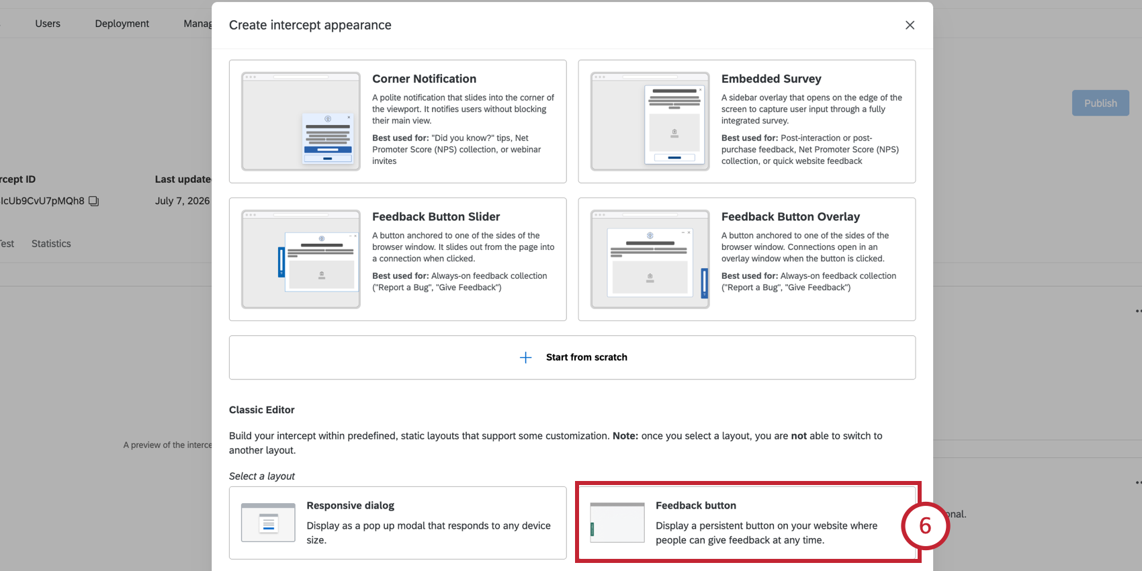Image resolution: width=1142 pixels, height=571 pixels.
Task: Click the Publish button behind the dialog
Action: click(1100, 103)
